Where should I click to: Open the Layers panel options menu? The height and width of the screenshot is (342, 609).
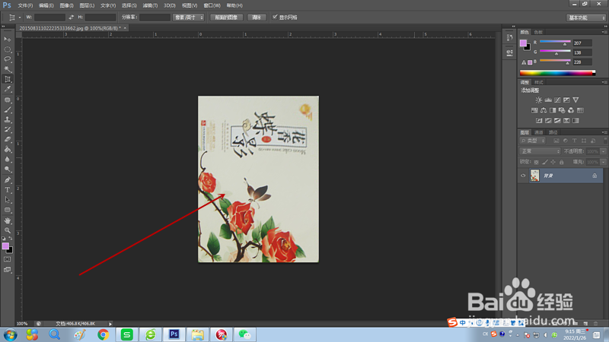604,132
